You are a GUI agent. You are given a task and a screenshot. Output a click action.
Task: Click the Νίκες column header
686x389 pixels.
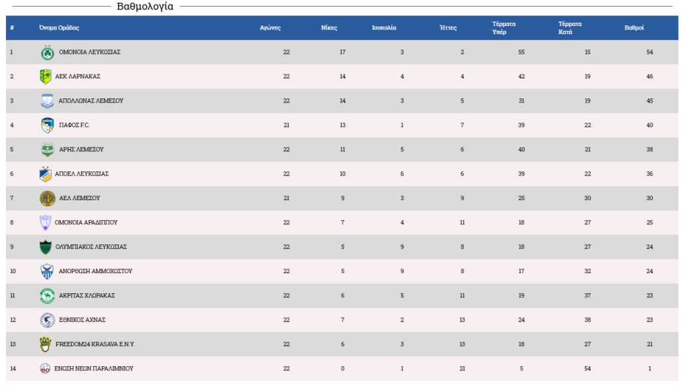pyautogui.click(x=329, y=28)
